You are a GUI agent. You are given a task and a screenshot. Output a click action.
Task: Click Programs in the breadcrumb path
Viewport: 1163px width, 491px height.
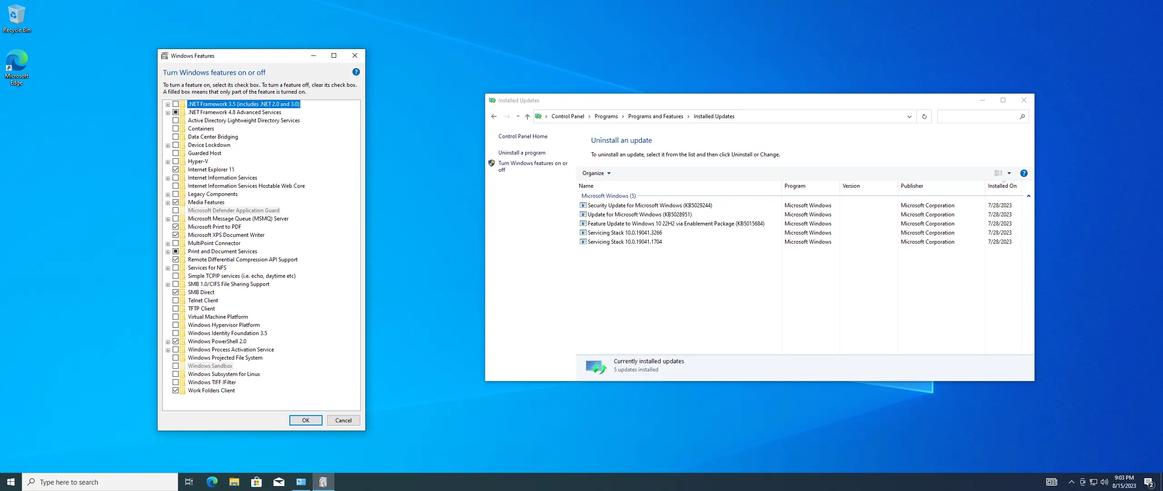click(606, 116)
